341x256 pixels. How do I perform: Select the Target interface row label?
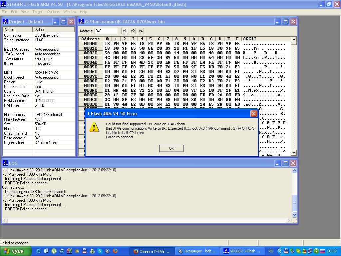17,40
